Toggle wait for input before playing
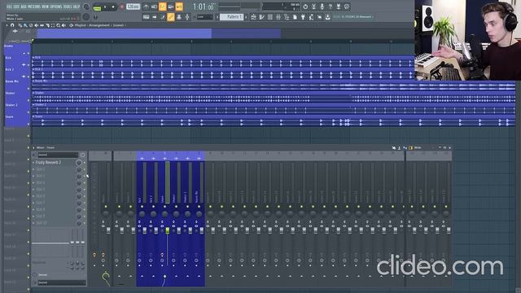The height and width of the screenshot is (293, 521). (x=155, y=7)
